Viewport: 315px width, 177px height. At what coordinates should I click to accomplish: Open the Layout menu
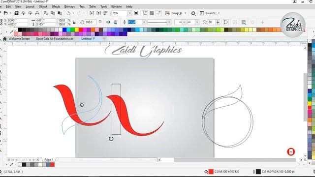(x=30, y=6)
